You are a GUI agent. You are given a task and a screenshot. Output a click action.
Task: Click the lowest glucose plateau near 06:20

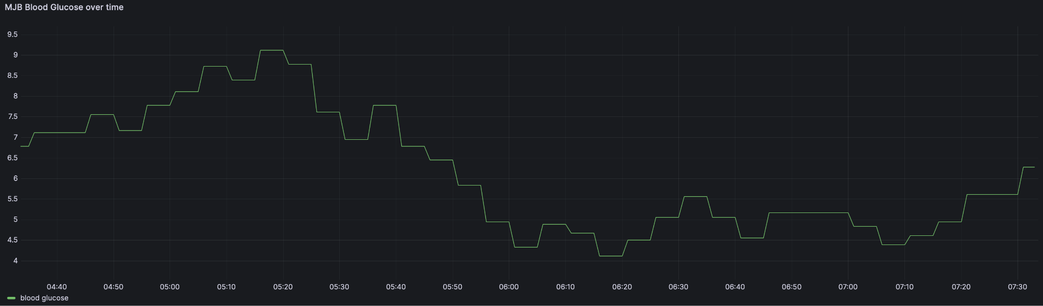click(x=611, y=256)
